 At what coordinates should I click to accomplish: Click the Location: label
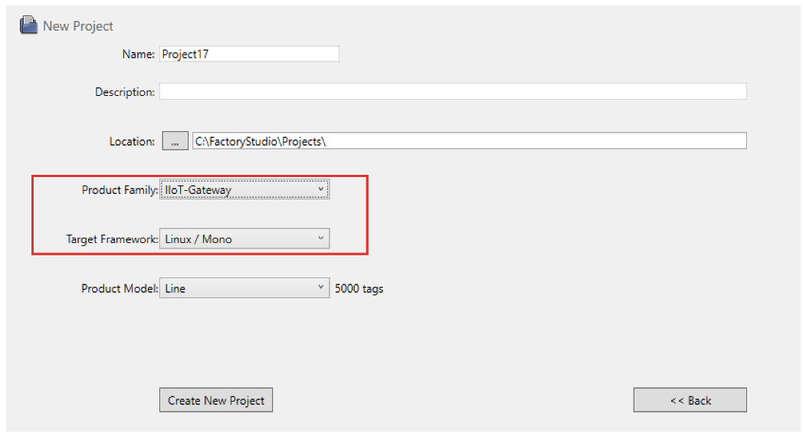(132, 141)
